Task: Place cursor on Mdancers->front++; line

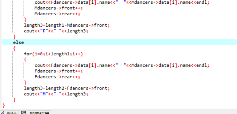Action: pyautogui.click(x=58, y=8)
